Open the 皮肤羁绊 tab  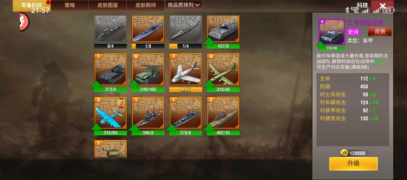coord(146,5)
